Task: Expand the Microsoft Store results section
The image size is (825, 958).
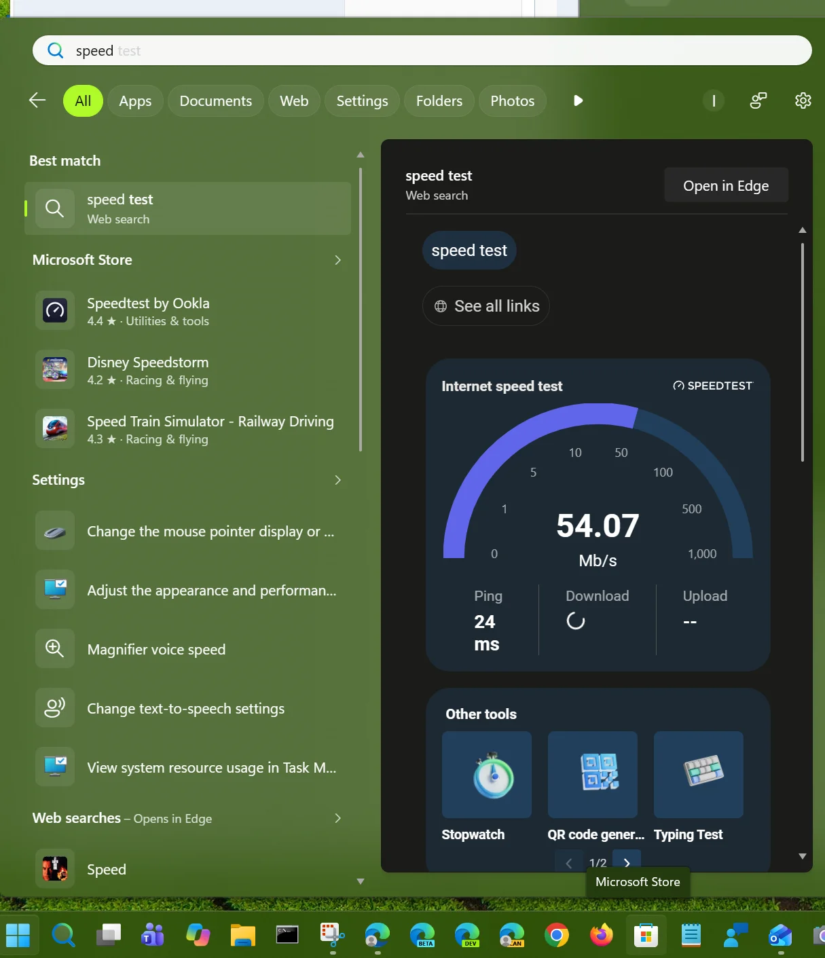Action: [337, 260]
